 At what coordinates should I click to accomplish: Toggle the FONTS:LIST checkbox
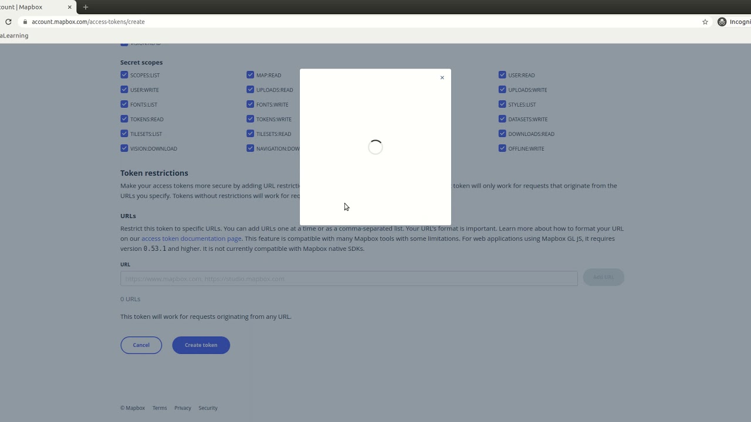(x=124, y=104)
